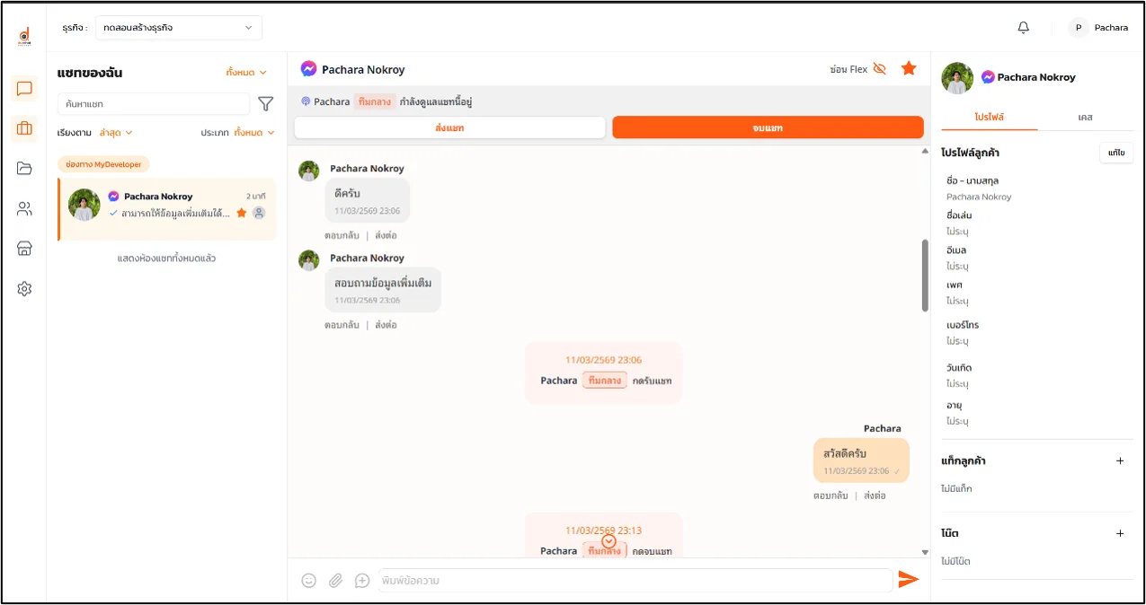
Task: Click ตอบกลับ under สอบถามข้อมูลเพิ่มเติม message
Action: click(342, 325)
